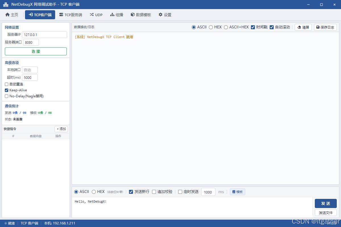Screen dimensions: 341x227
Task: Switch to the TCP服务端 tab
Action: tap(70, 15)
